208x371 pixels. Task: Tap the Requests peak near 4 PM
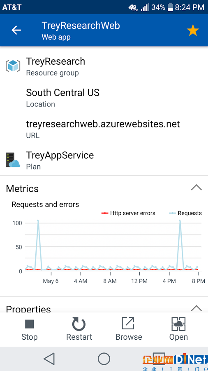point(180,221)
